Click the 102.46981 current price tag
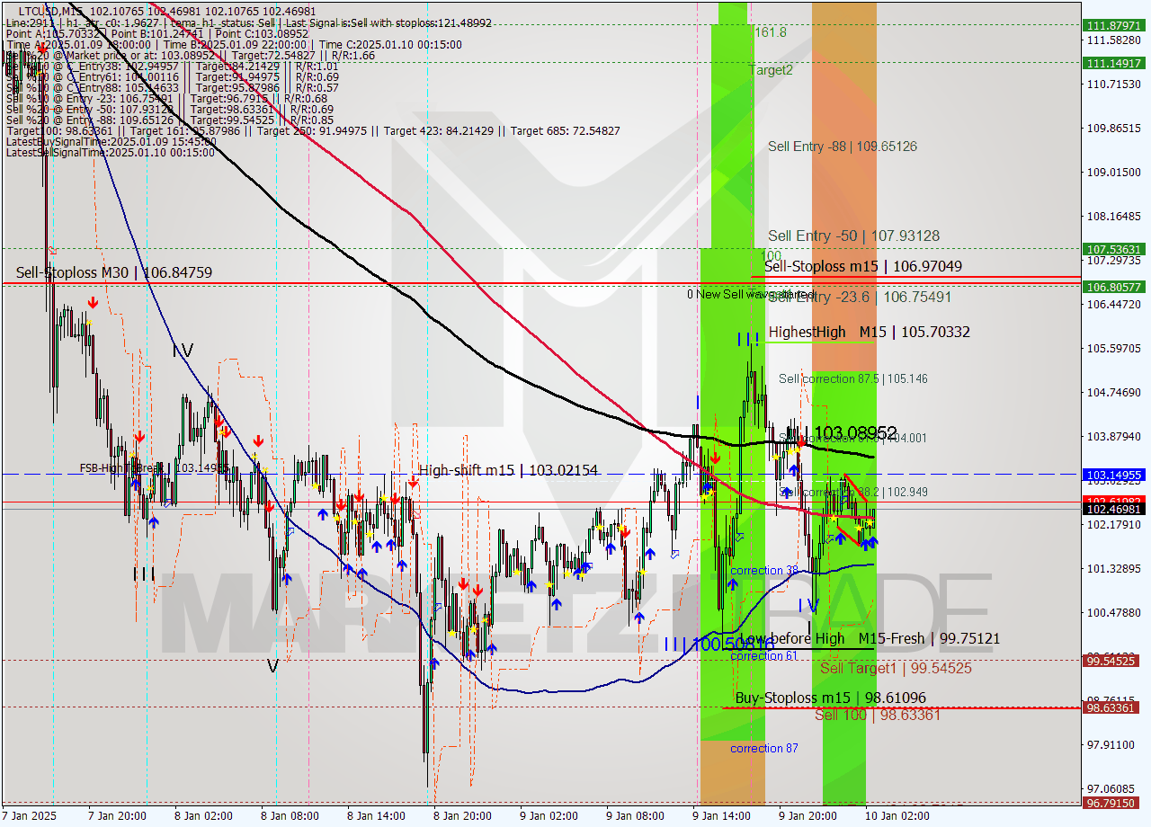This screenshot has width=1151, height=827. [x=1114, y=509]
